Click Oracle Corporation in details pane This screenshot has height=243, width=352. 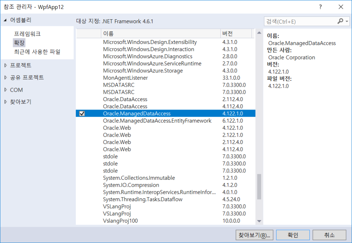click(292, 57)
